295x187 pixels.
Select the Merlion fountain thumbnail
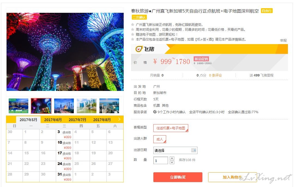point(87,106)
